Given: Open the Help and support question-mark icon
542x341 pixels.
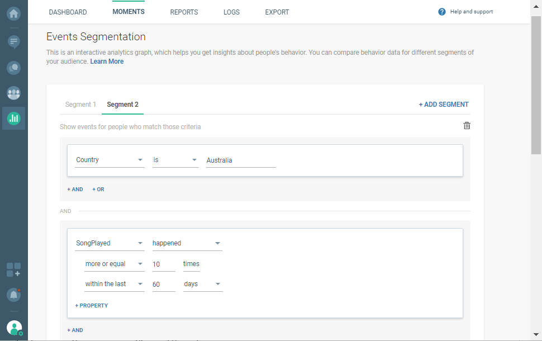Looking at the screenshot, I should [x=441, y=11].
